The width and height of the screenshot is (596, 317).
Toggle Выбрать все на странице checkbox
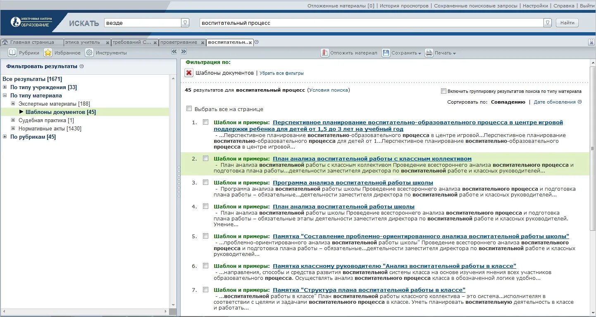189,109
